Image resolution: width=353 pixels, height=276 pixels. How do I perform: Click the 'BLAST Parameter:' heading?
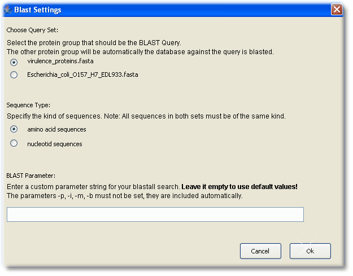pyautogui.click(x=31, y=176)
